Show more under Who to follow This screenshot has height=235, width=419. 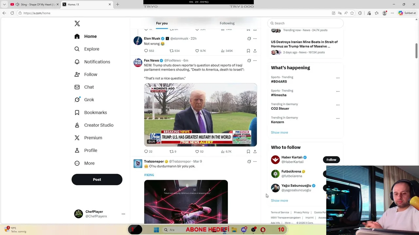click(280, 201)
